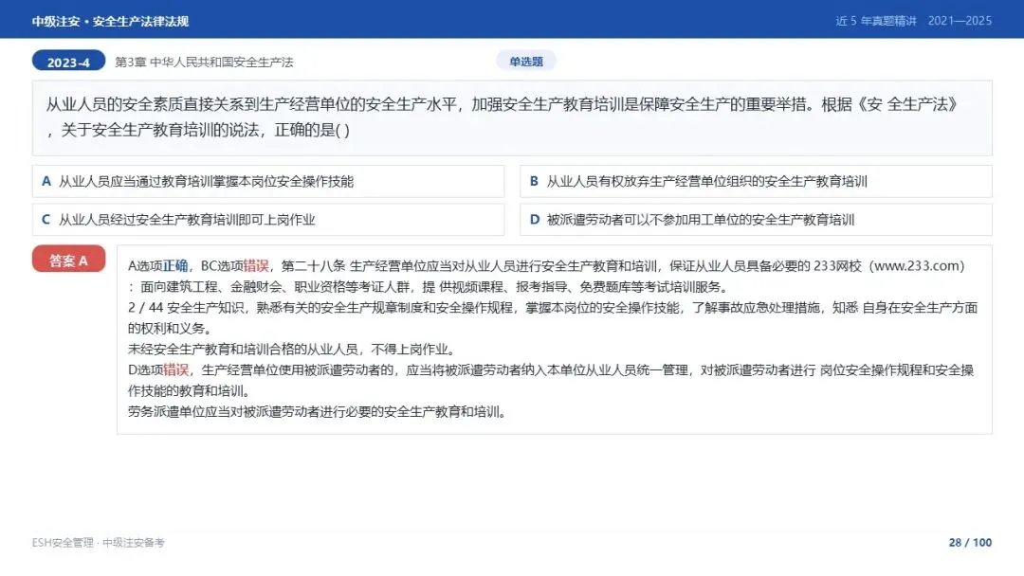The height and width of the screenshot is (576, 1024).
Task: Click the question stem text box
Action: pyautogui.click(x=512, y=118)
